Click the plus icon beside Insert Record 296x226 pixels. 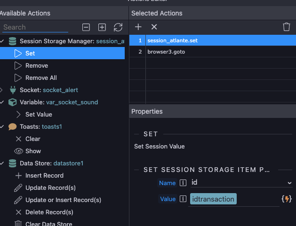tap(18, 175)
